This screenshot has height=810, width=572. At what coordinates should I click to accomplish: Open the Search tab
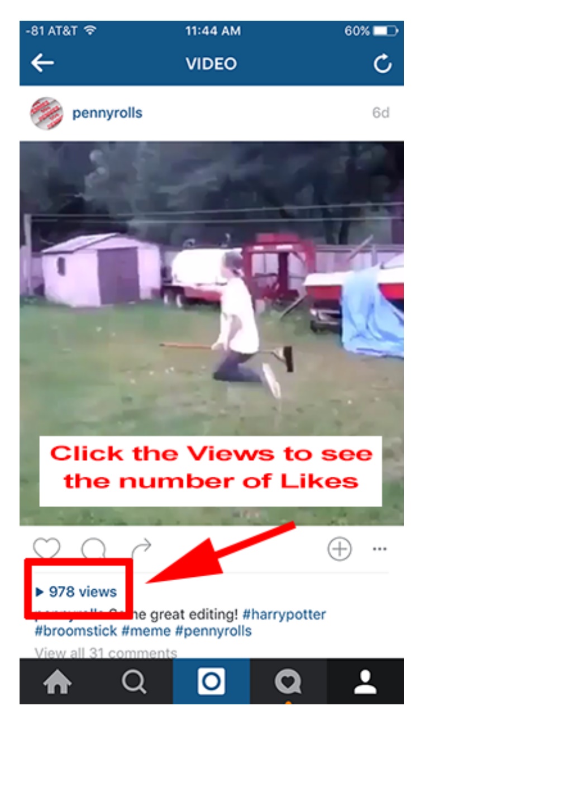(134, 682)
